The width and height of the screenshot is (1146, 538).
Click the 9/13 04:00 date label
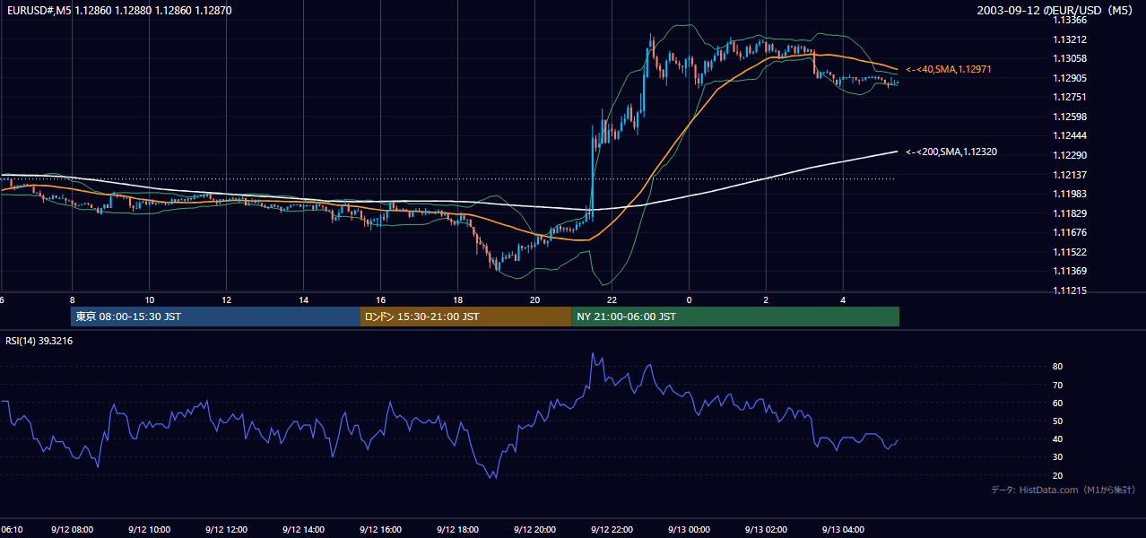(843, 530)
